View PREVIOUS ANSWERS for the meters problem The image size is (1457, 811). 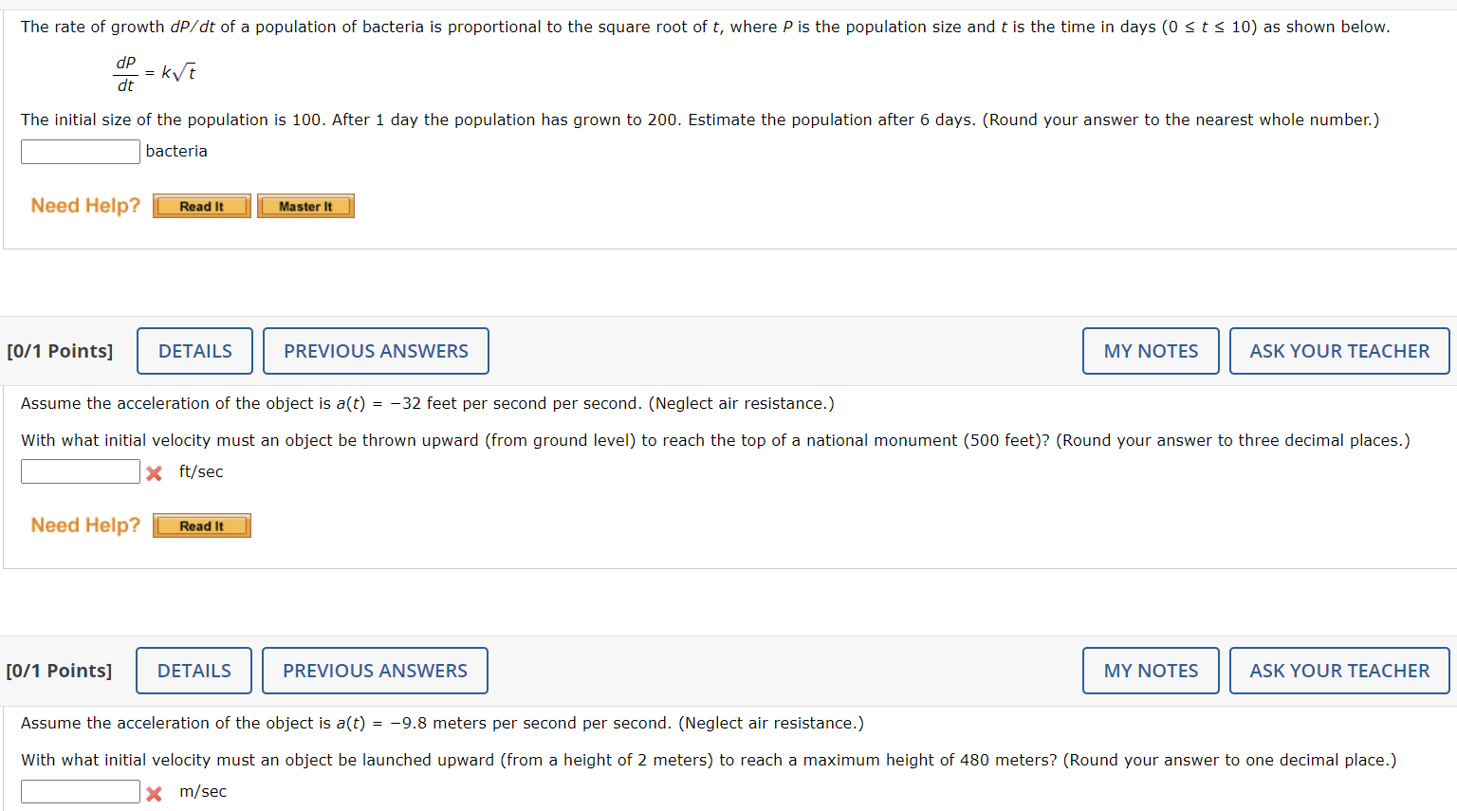tap(375, 671)
